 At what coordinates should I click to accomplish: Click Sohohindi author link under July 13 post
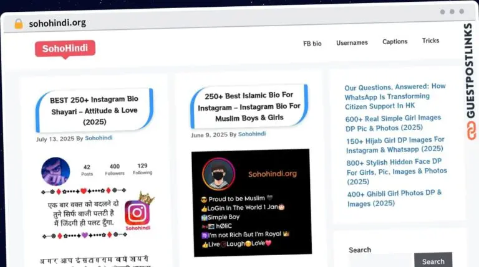click(x=99, y=138)
